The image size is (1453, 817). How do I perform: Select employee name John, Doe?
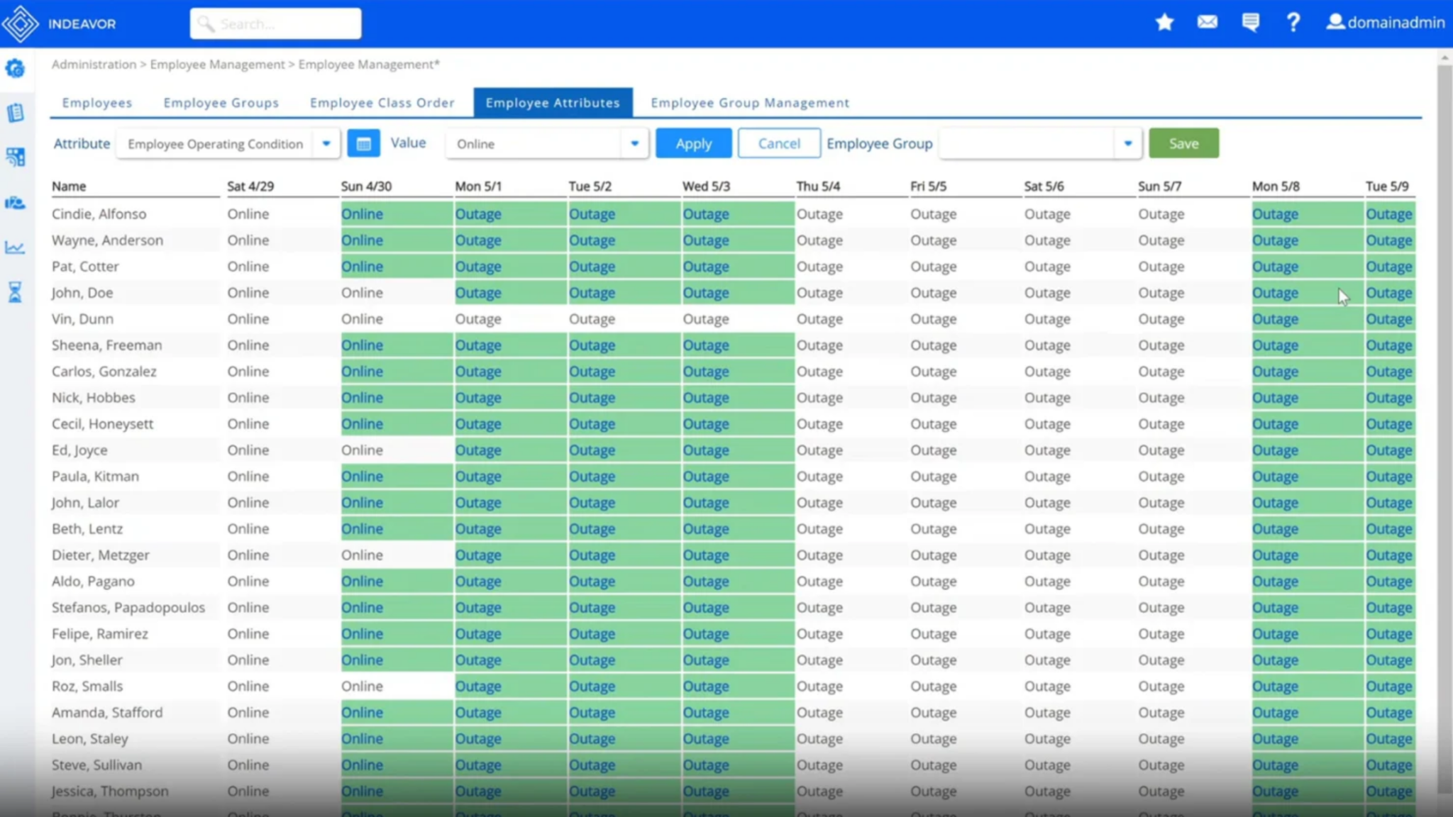coord(82,293)
